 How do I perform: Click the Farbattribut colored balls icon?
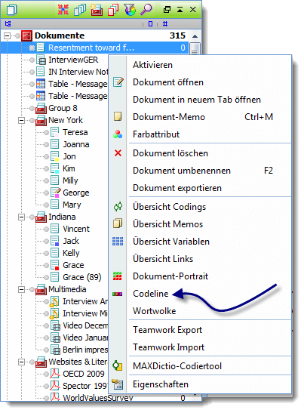[x=118, y=134]
